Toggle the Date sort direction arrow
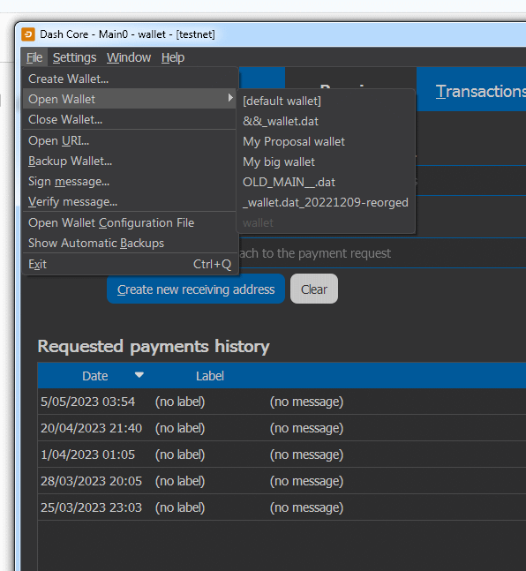The image size is (526, 571). (139, 374)
